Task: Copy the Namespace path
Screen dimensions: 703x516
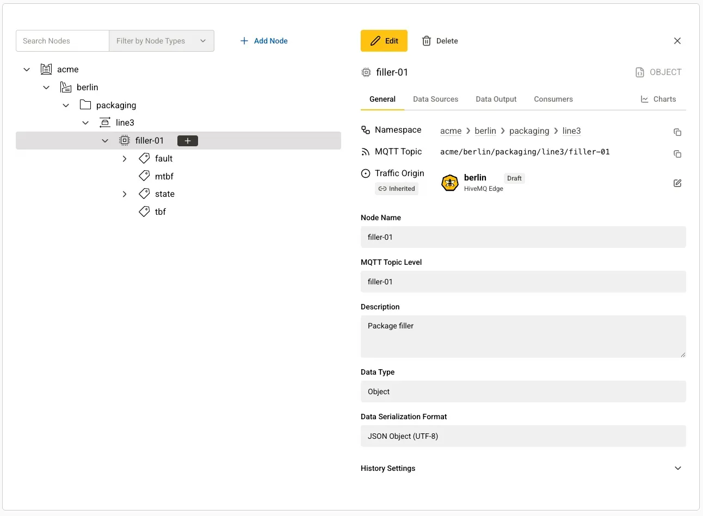Action: click(x=677, y=132)
